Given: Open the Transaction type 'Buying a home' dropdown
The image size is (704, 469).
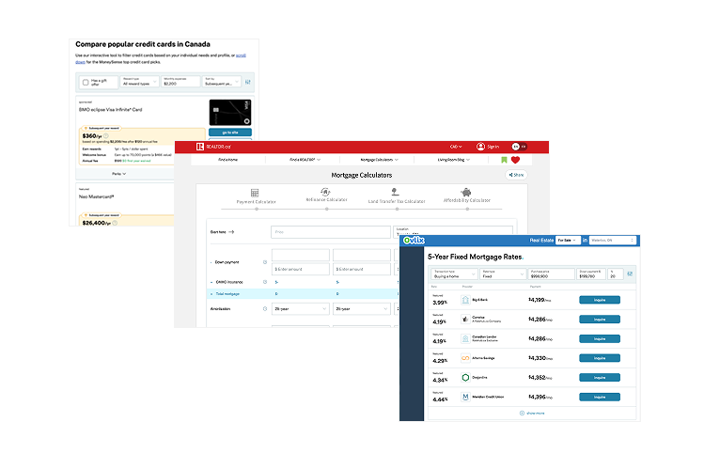Looking at the screenshot, I should [454, 274].
